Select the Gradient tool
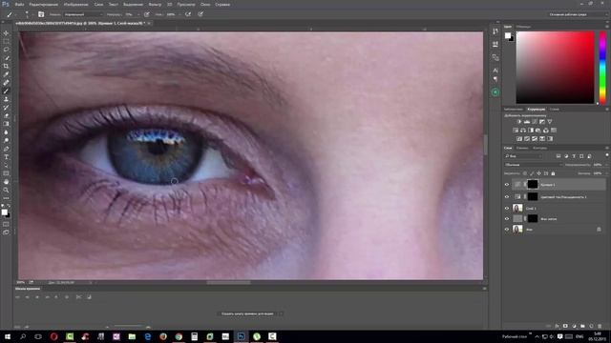This screenshot has width=611, height=343. click(x=6, y=124)
